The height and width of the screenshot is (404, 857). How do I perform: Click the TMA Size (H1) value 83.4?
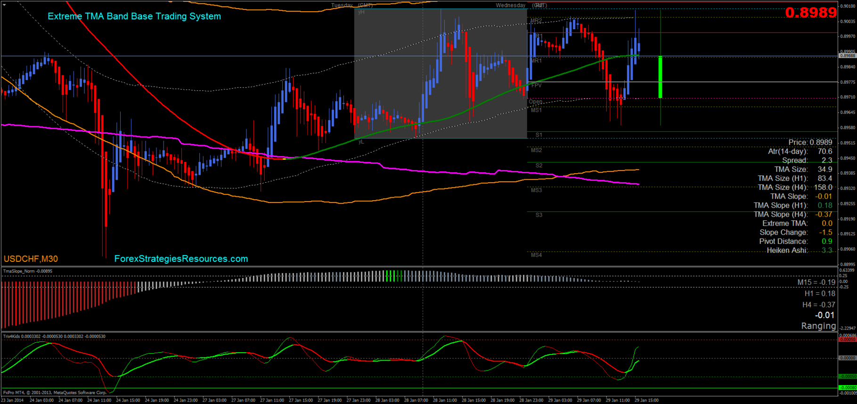[825, 178]
